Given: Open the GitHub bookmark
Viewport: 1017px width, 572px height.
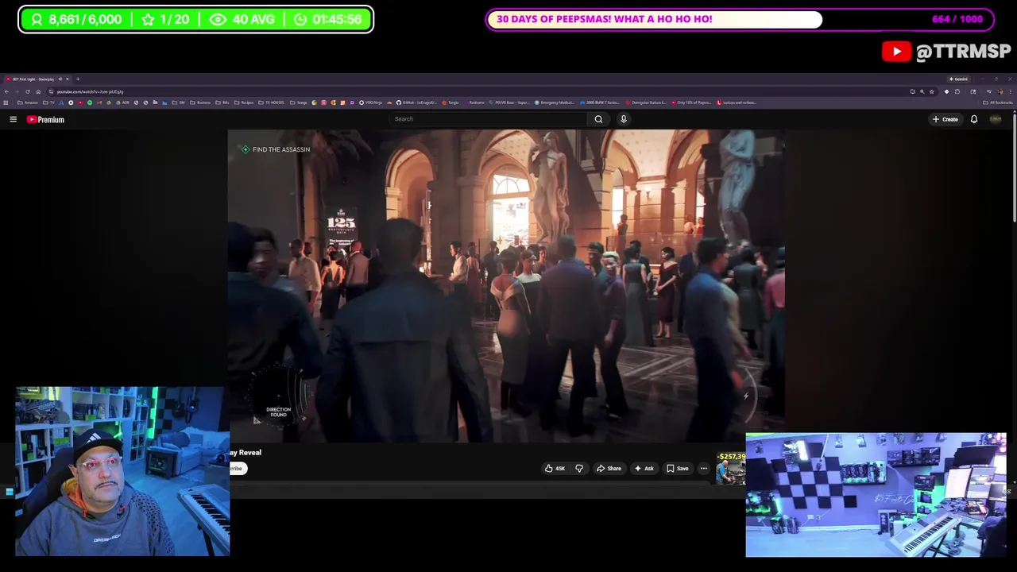Looking at the screenshot, I should tap(416, 102).
